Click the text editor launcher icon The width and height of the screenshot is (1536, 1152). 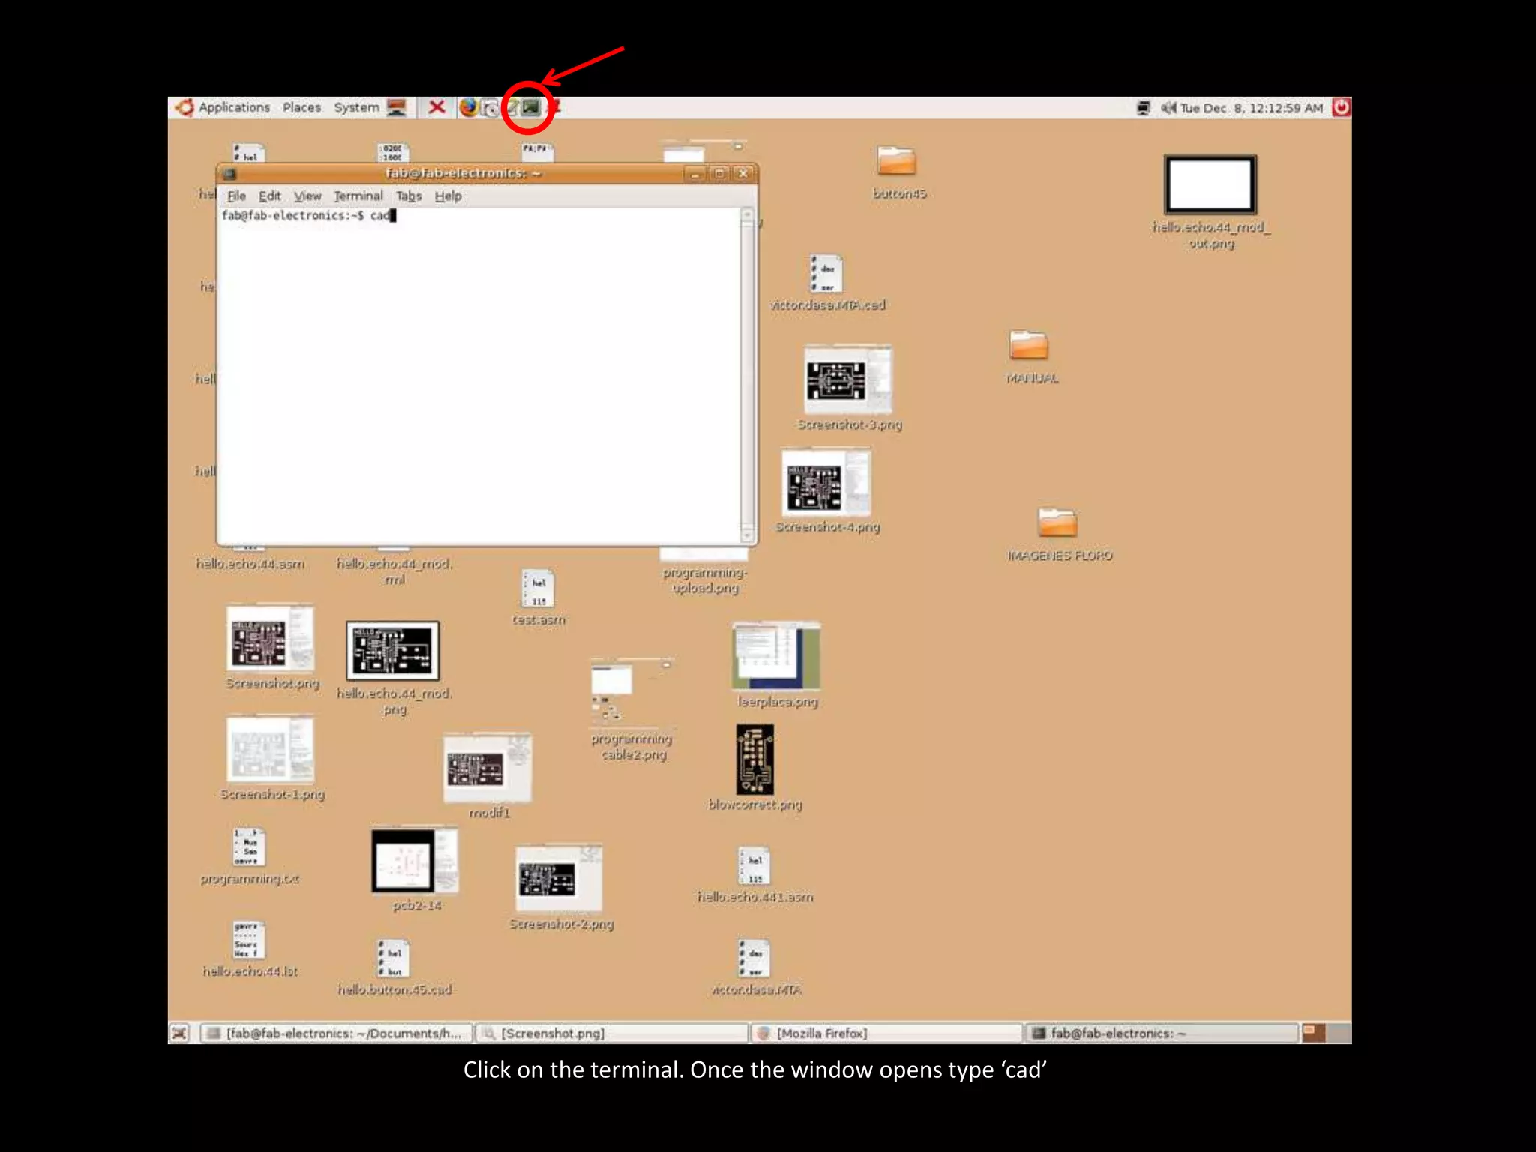click(x=512, y=107)
